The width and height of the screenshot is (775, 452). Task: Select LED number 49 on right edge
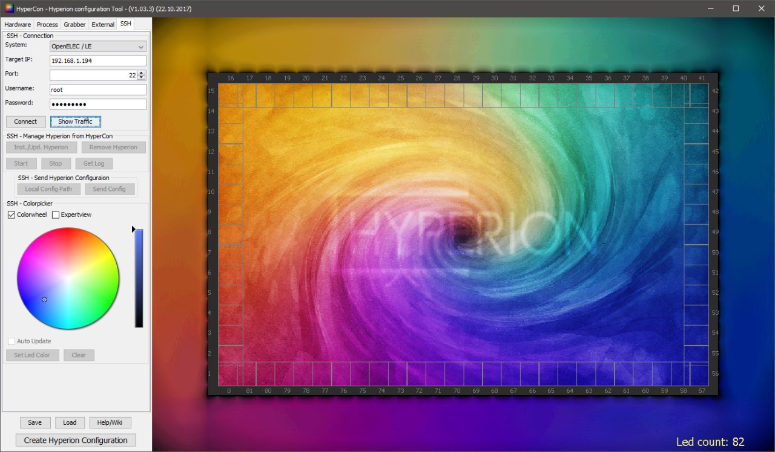click(x=715, y=232)
